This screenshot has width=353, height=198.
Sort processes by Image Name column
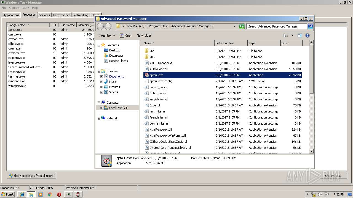[28, 25]
